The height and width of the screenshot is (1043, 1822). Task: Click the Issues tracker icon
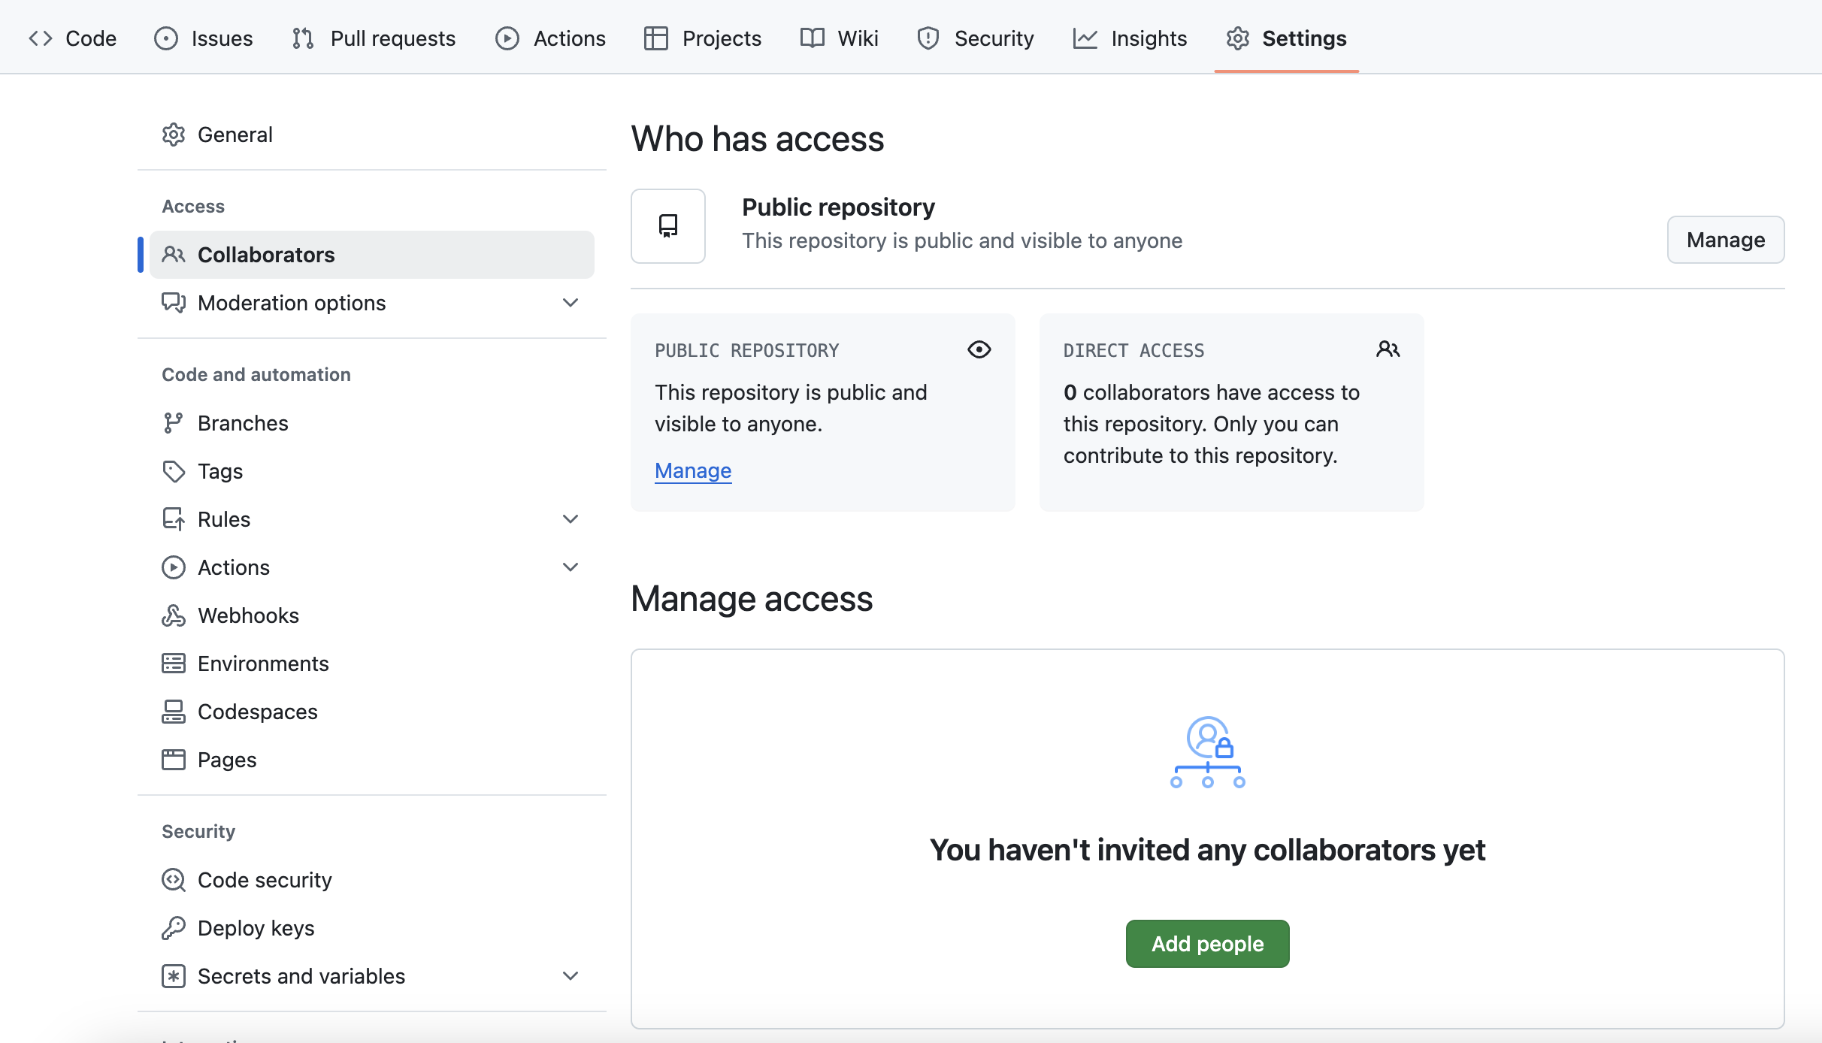pos(164,38)
